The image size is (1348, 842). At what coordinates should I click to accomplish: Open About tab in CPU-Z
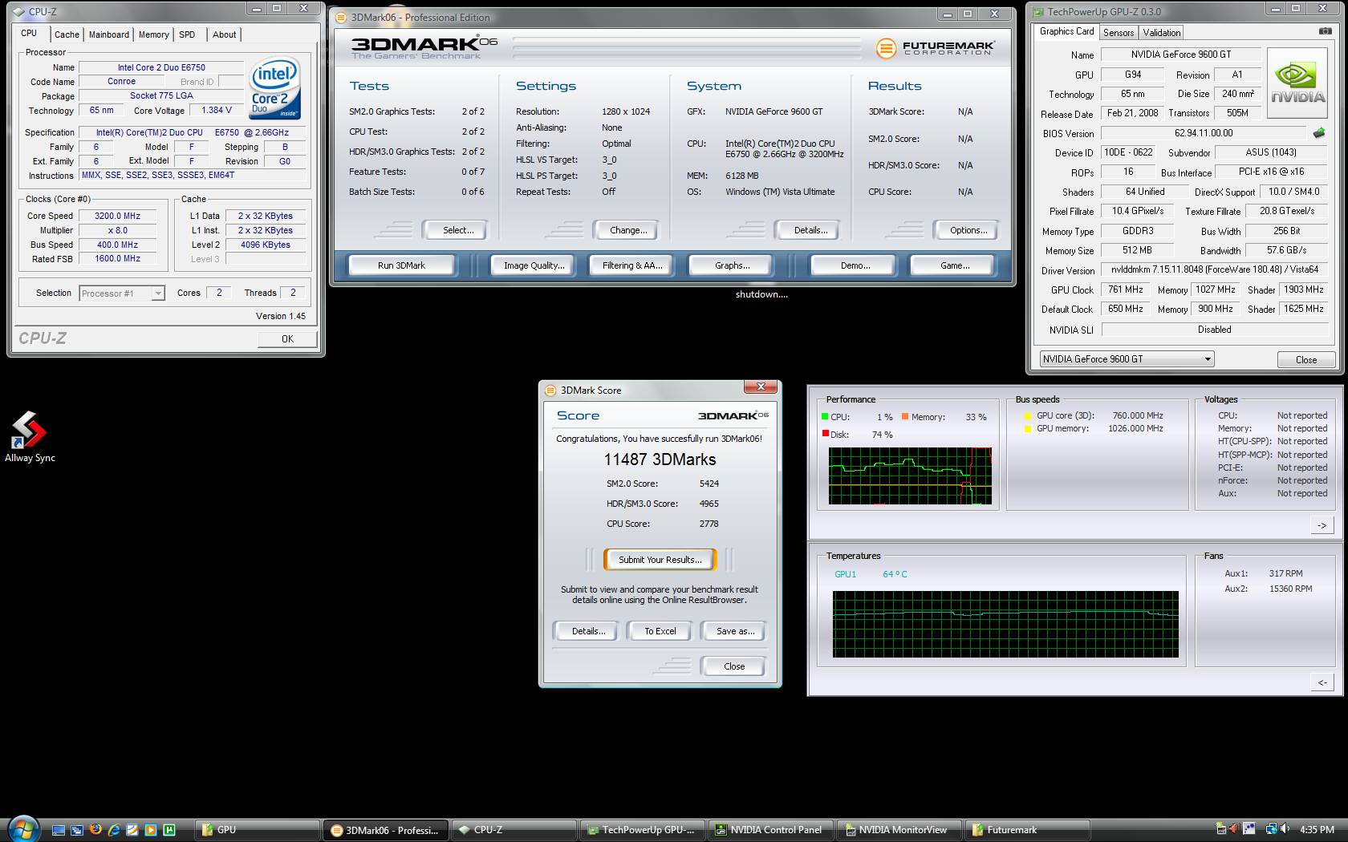[224, 34]
